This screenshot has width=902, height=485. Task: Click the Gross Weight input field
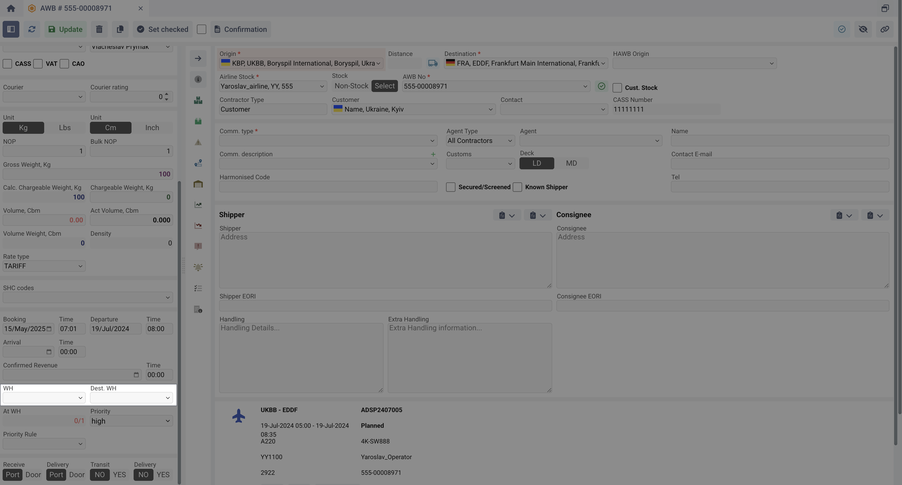tap(88, 174)
